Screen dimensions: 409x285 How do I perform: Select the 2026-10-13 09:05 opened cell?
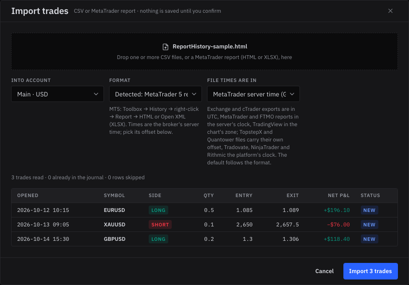click(43, 224)
